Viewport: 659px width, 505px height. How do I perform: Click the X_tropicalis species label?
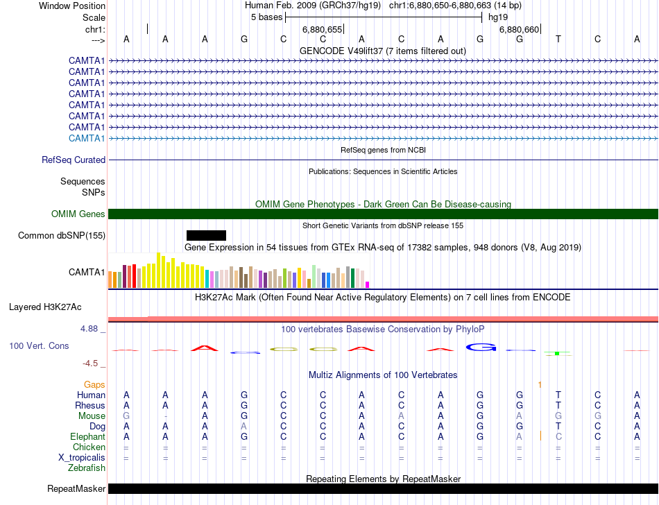pyautogui.click(x=82, y=458)
